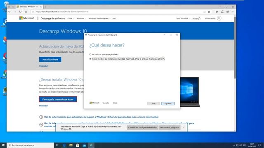Click the Windows setup program taskbar icon
This screenshot has width=264, height=148.
tap(91, 145)
